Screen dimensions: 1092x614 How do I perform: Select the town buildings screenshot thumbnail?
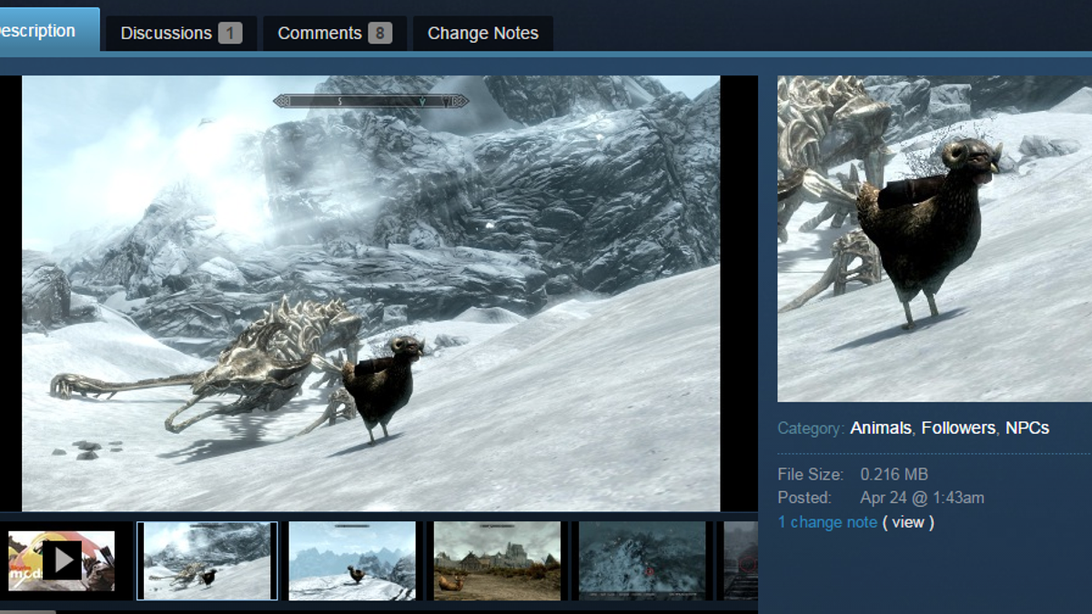click(497, 560)
